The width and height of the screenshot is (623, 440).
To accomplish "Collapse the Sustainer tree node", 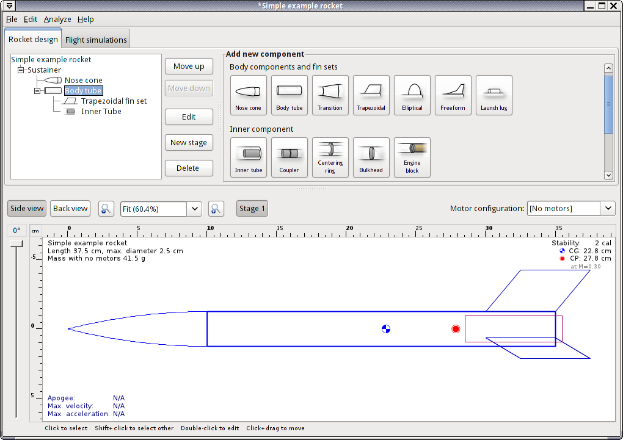I will click(21, 70).
